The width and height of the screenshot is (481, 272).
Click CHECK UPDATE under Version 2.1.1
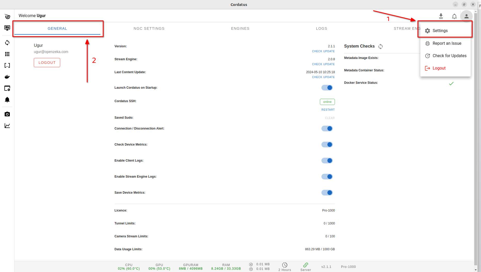(x=323, y=51)
